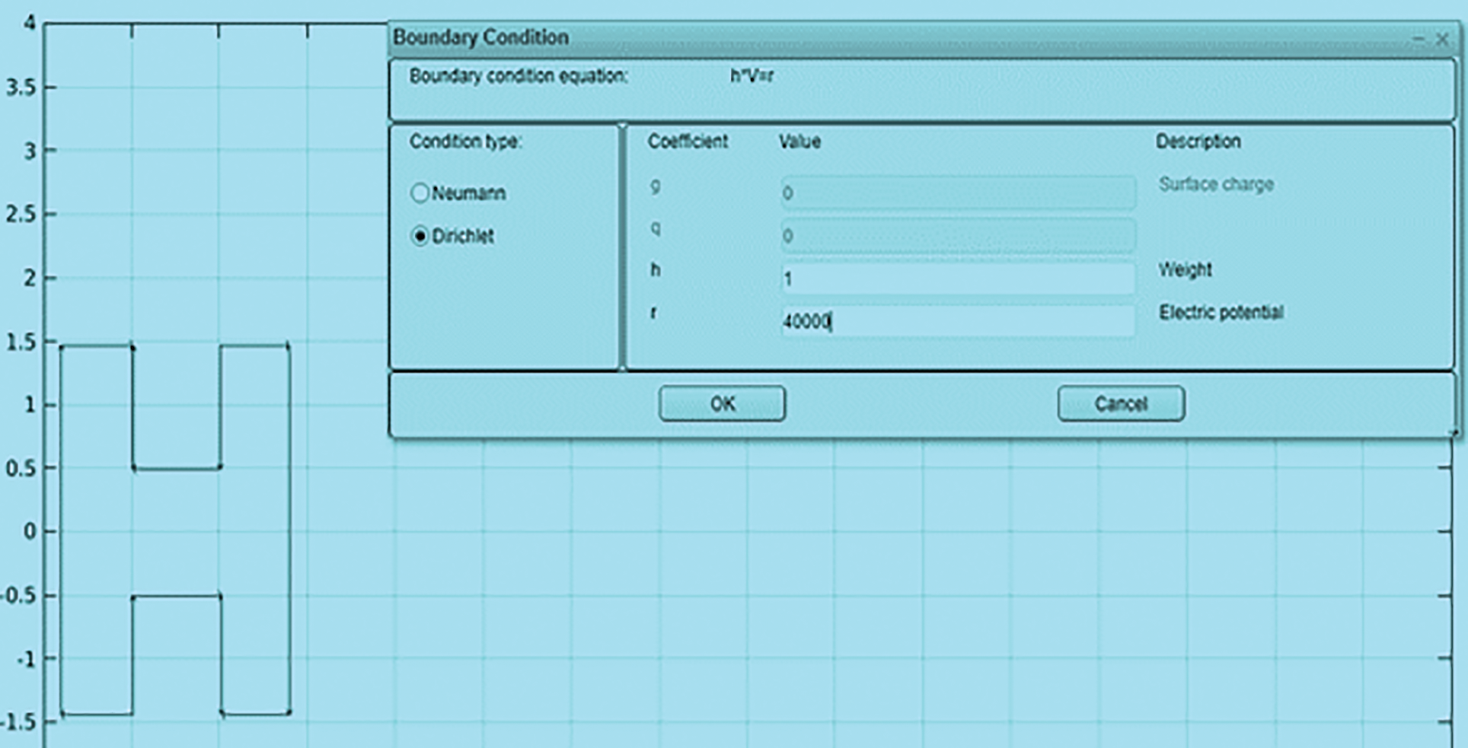This screenshot has width=1468, height=748.
Task: Click the Weight description label
Action: [1185, 270]
